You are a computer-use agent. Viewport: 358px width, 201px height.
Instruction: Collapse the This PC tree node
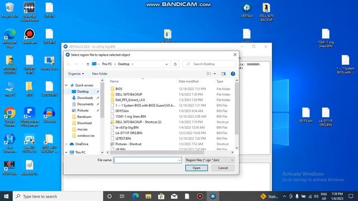pos(67,152)
